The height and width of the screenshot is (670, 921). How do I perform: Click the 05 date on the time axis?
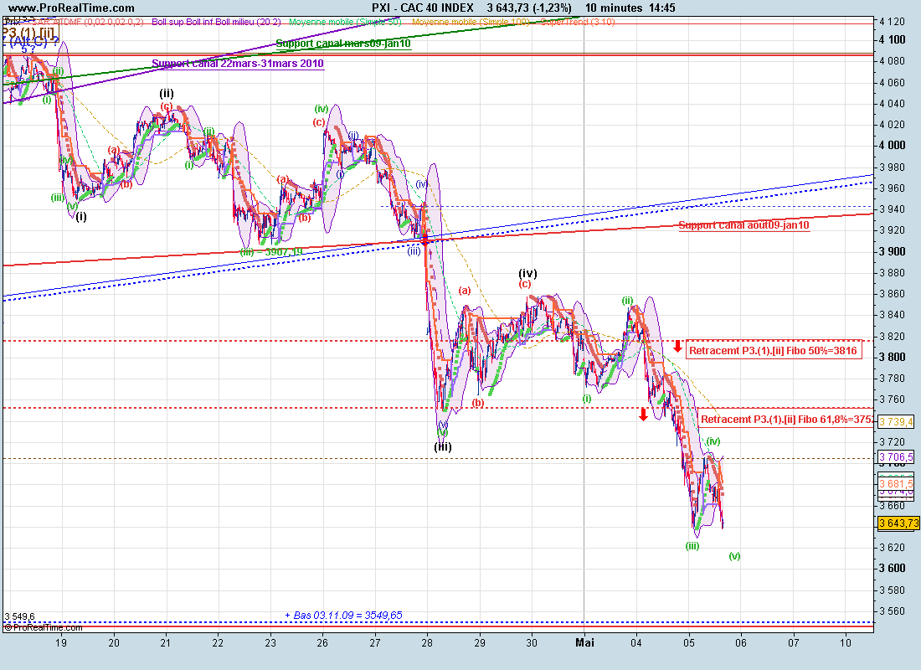coord(688,642)
